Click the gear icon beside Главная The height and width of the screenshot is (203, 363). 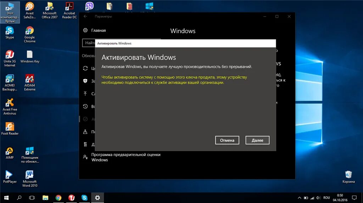pos(85,30)
